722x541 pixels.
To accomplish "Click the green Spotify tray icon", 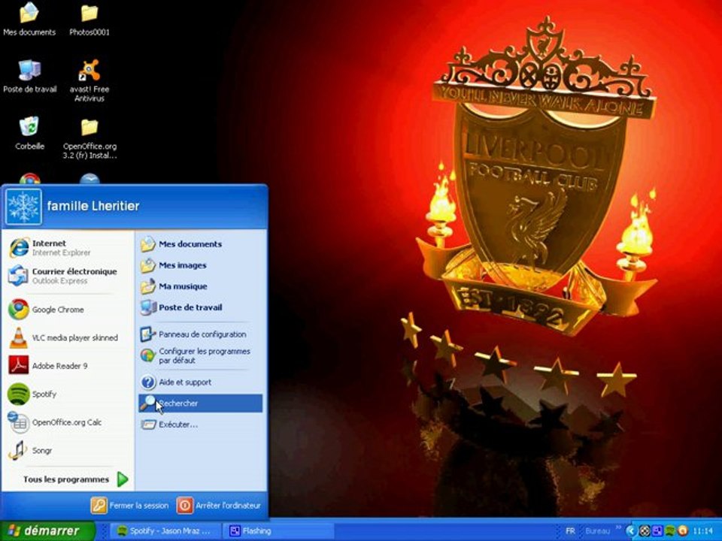I will (670, 531).
